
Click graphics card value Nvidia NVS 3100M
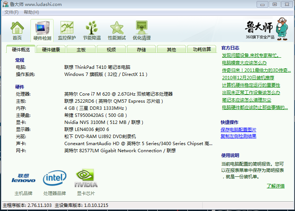(104, 122)
